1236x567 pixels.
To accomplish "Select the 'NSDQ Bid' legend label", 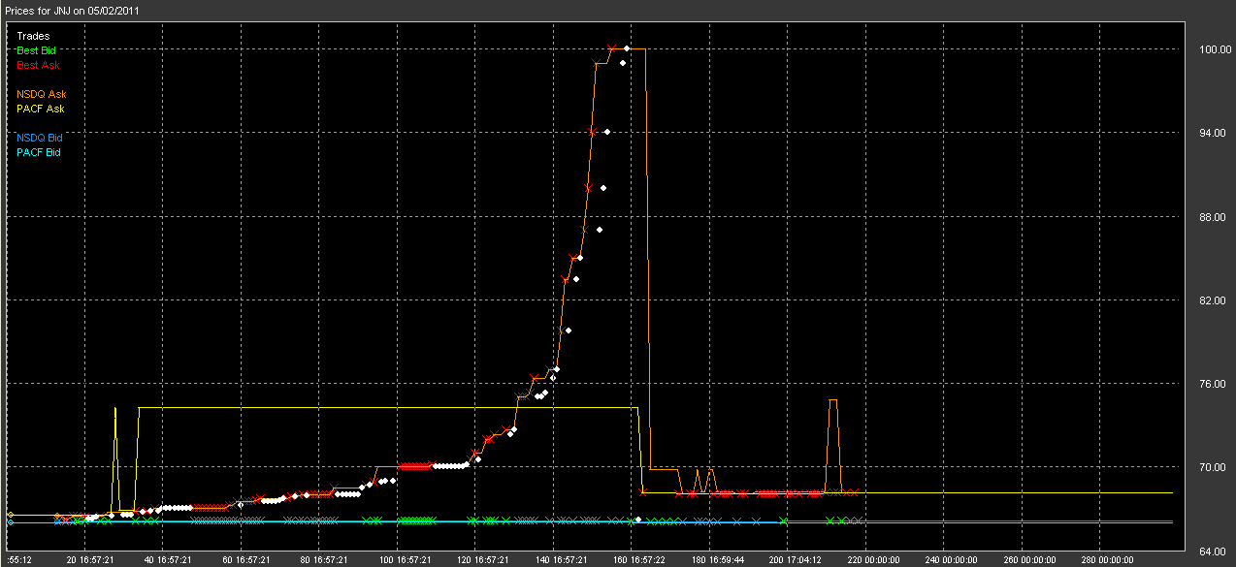I will (x=40, y=138).
